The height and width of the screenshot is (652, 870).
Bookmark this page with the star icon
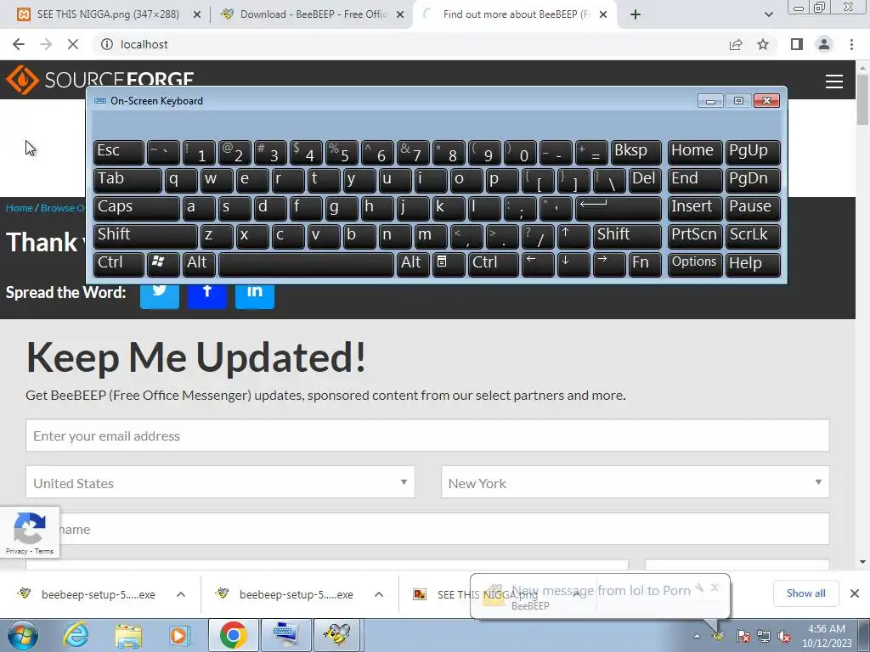[x=763, y=44]
